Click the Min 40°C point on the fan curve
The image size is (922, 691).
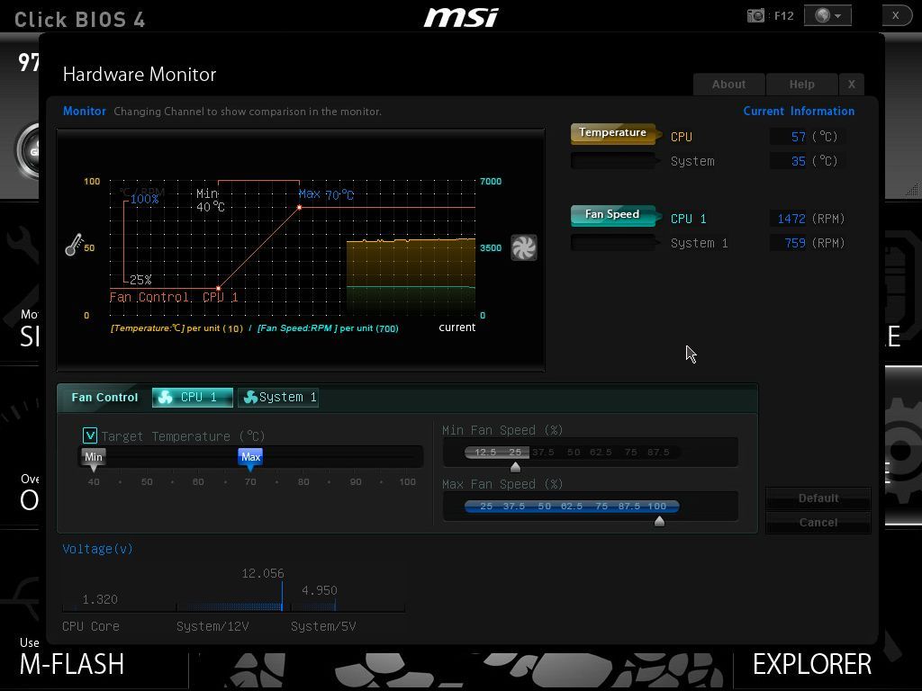pos(218,288)
